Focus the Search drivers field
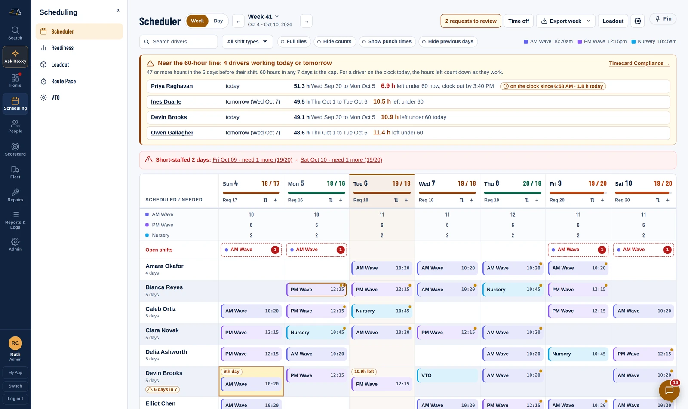Viewport: 688px width, 409px height. [x=178, y=42]
